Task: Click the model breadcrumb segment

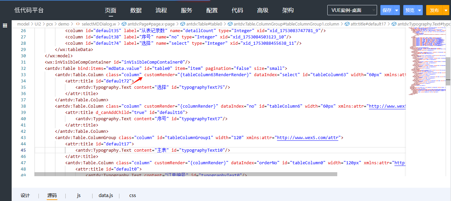Action: point(23,24)
